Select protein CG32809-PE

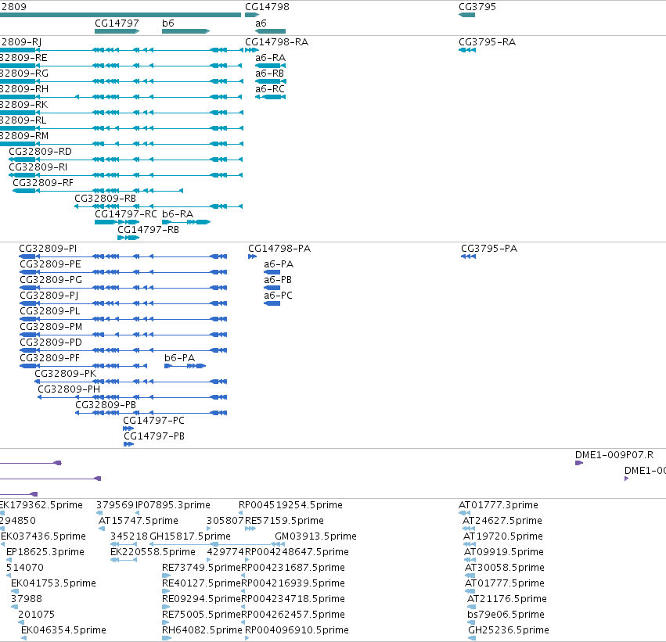(x=123, y=272)
